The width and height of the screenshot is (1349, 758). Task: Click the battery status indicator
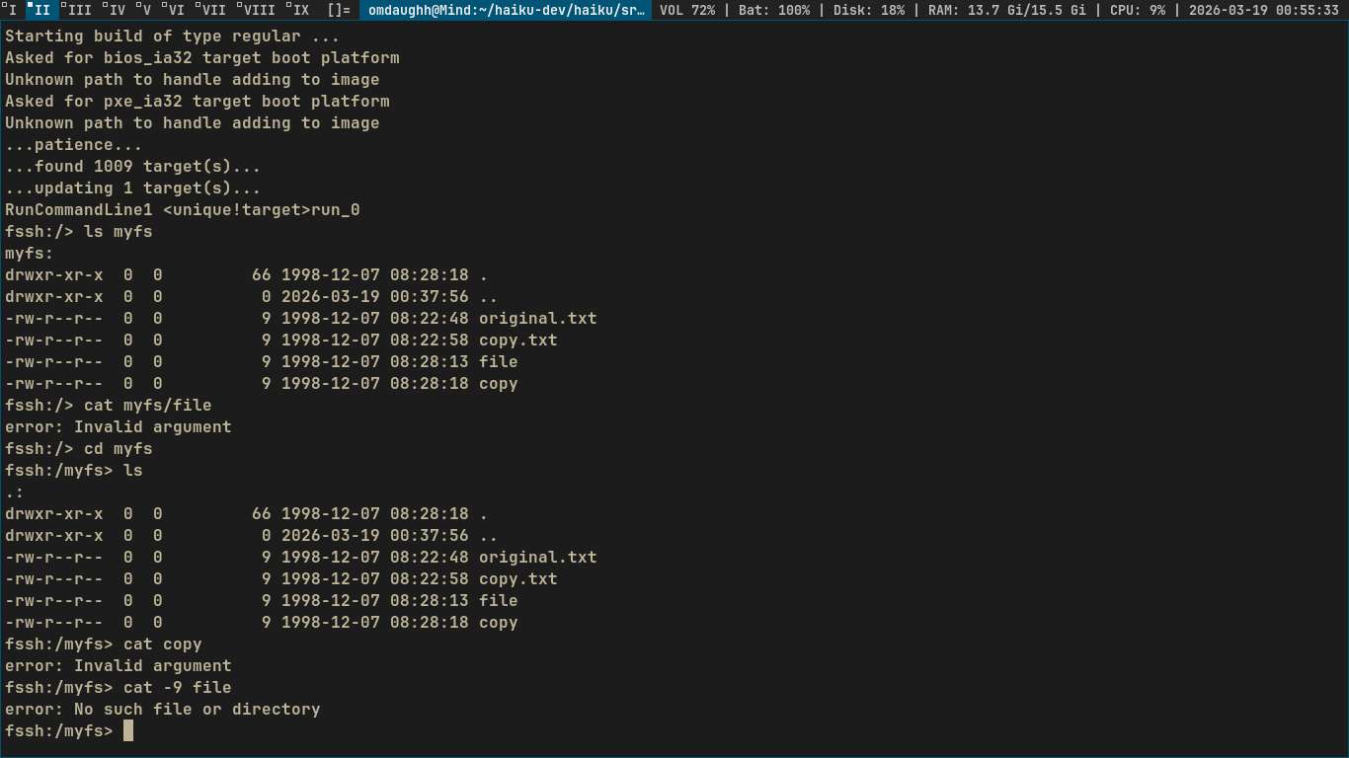coord(773,10)
